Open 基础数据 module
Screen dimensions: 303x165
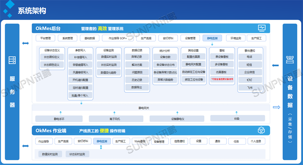[89, 38]
